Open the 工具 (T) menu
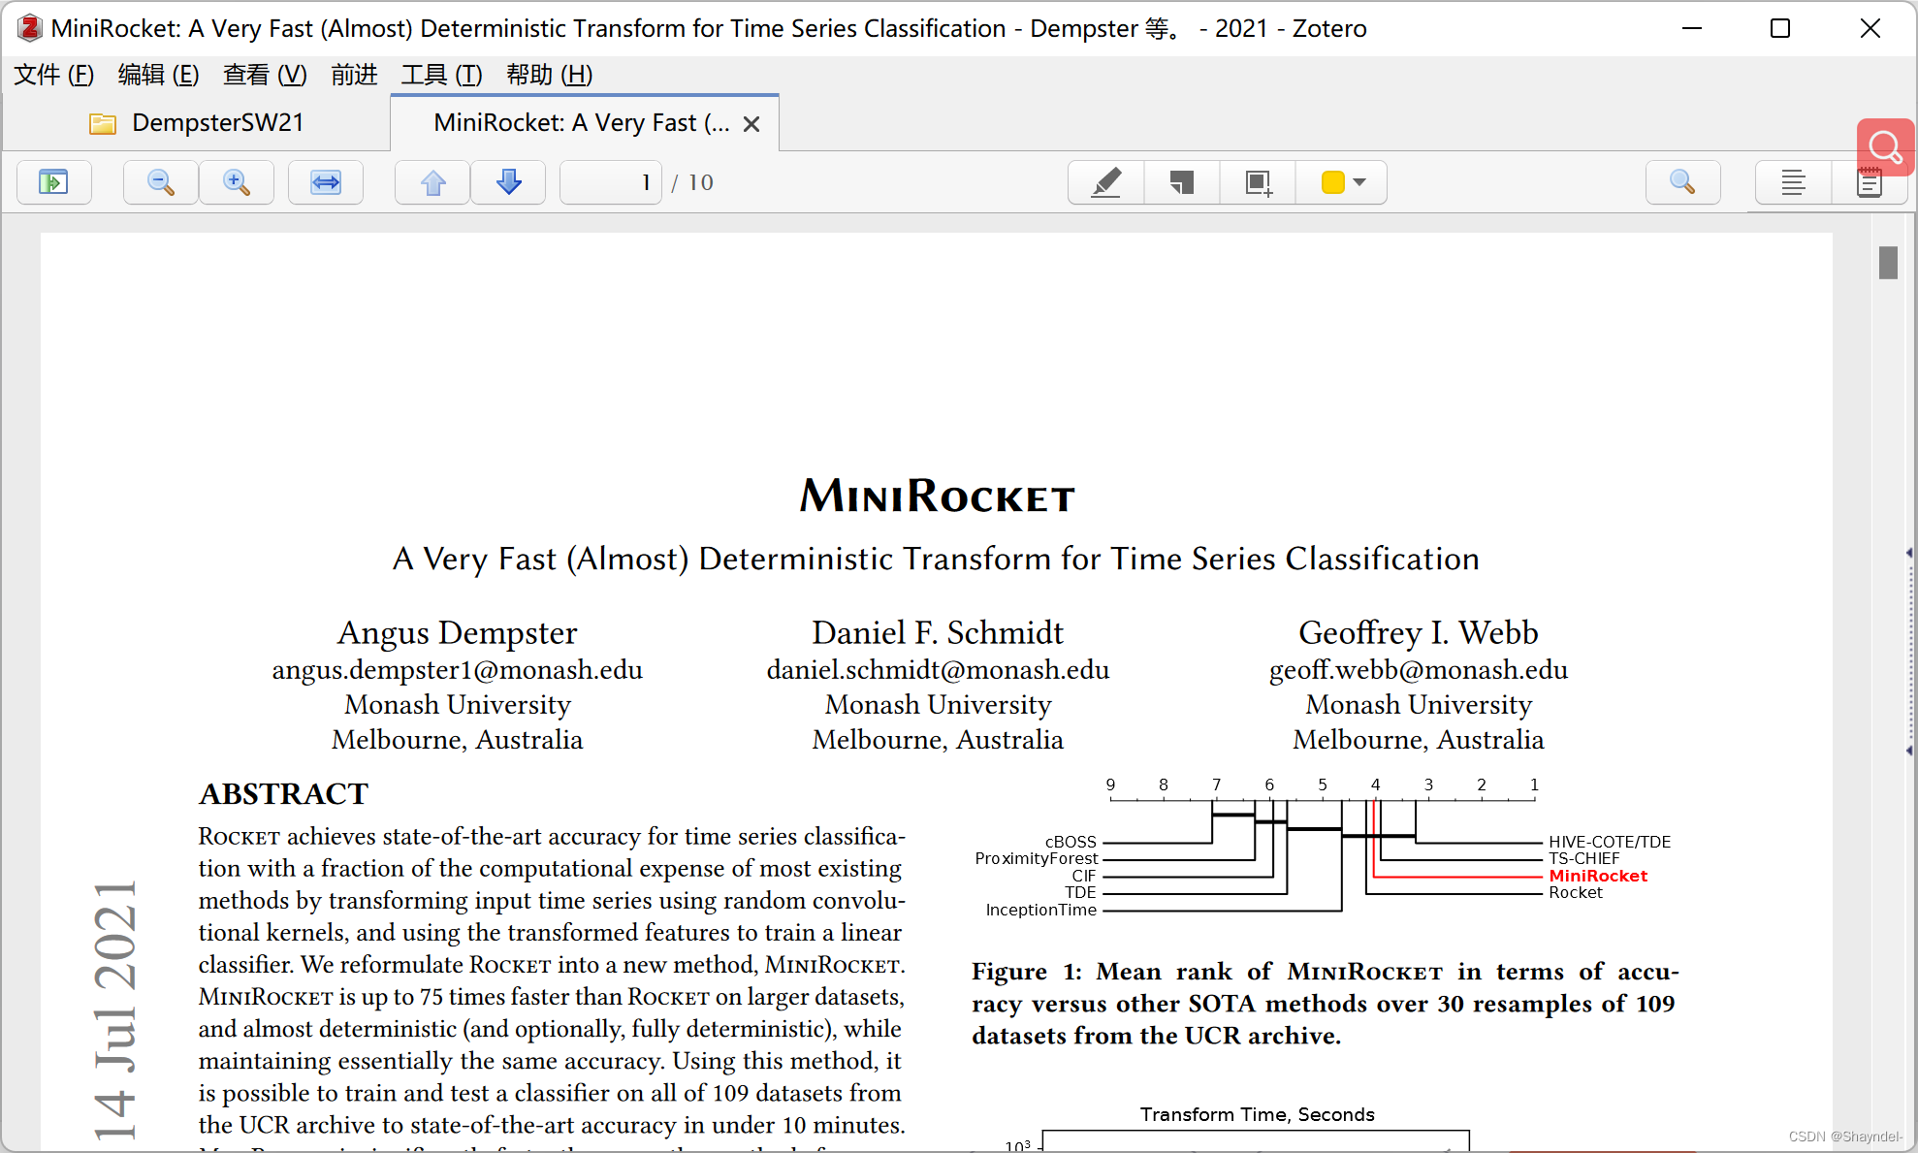 441,75
